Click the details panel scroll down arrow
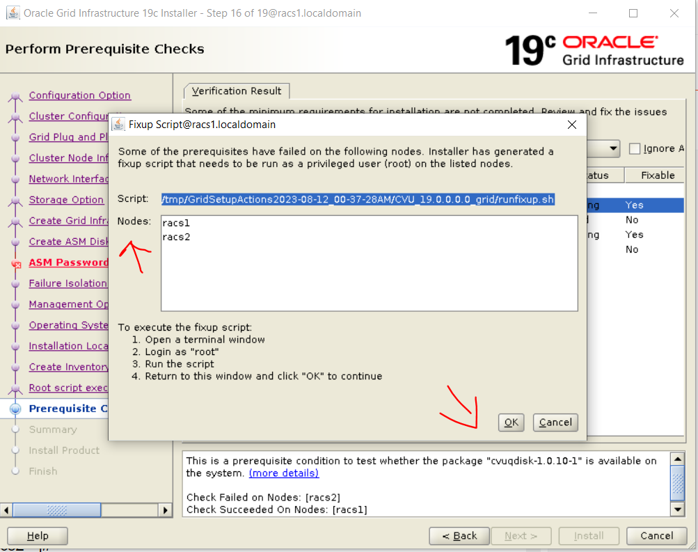Viewport: 698px width, 552px height. pos(678,510)
